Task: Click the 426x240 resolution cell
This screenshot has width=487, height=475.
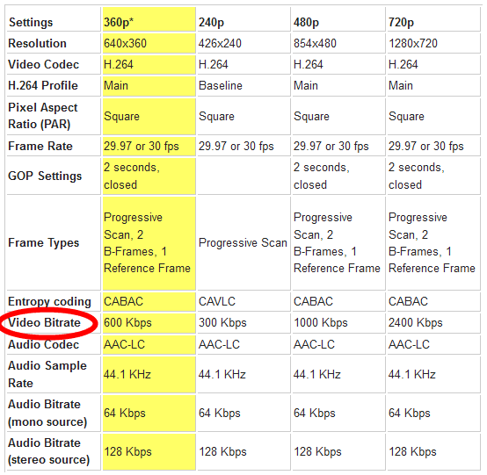Action: (243, 43)
